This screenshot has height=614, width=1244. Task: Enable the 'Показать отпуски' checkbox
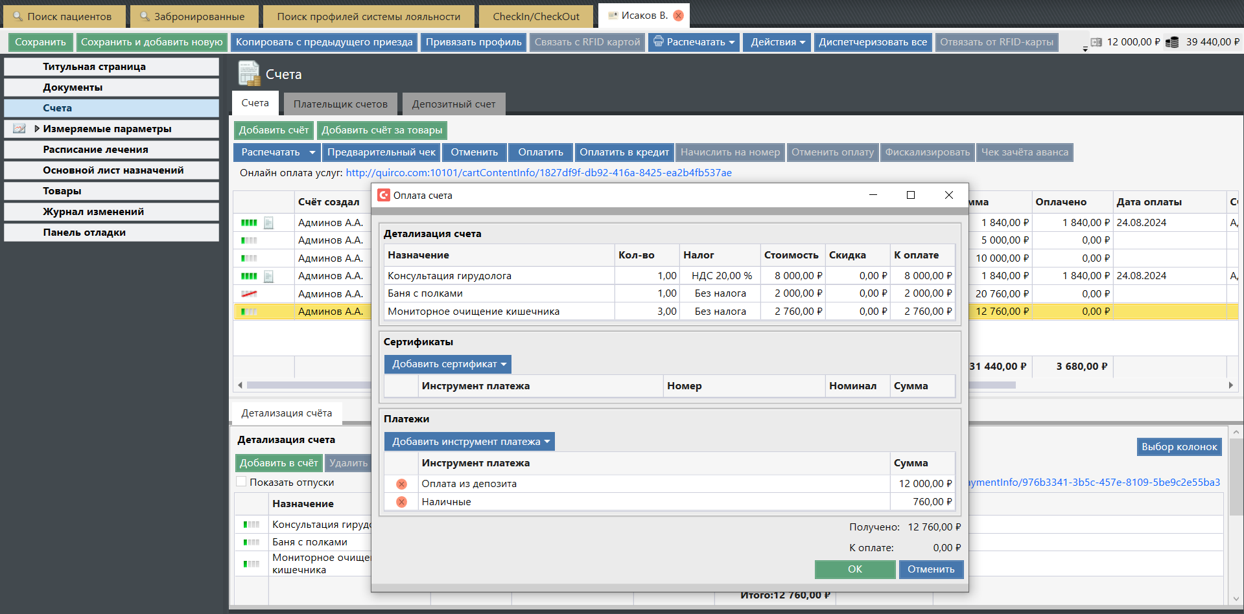click(241, 482)
